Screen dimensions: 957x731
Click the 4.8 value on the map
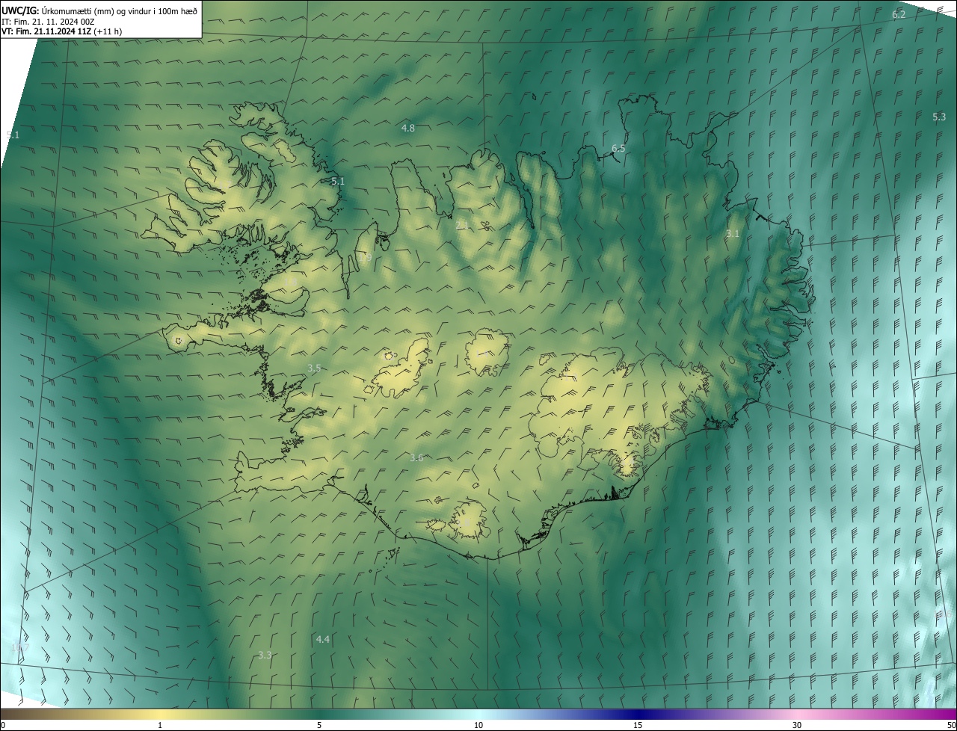tap(407, 129)
